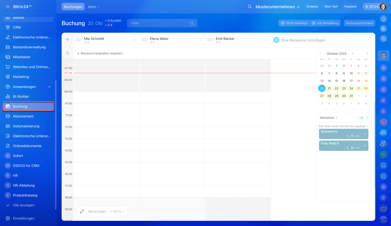The image size is (391, 226).
Task: Click the plus icon to add a resource
Action: click(x=276, y=40)
